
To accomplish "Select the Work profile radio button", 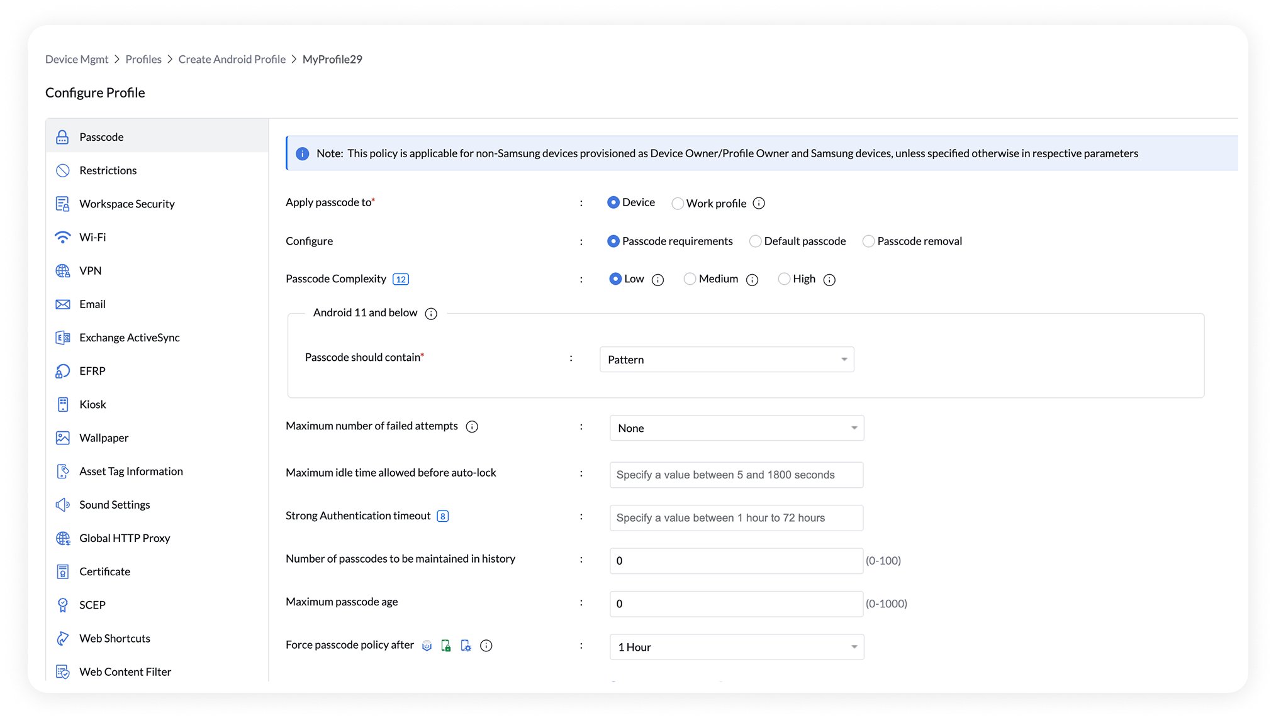I will (x=678, y=204).
